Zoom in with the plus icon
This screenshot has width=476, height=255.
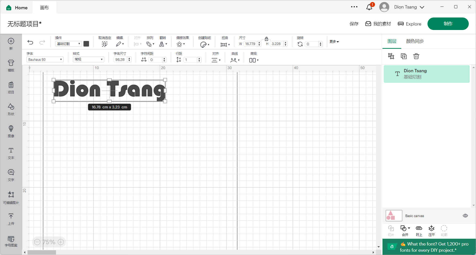click(61, 242)
